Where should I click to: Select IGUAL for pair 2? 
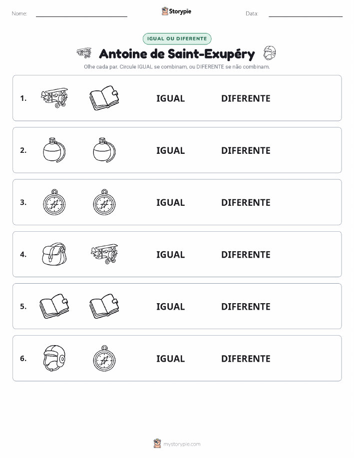pyautogui.click(x=171, y=150)
